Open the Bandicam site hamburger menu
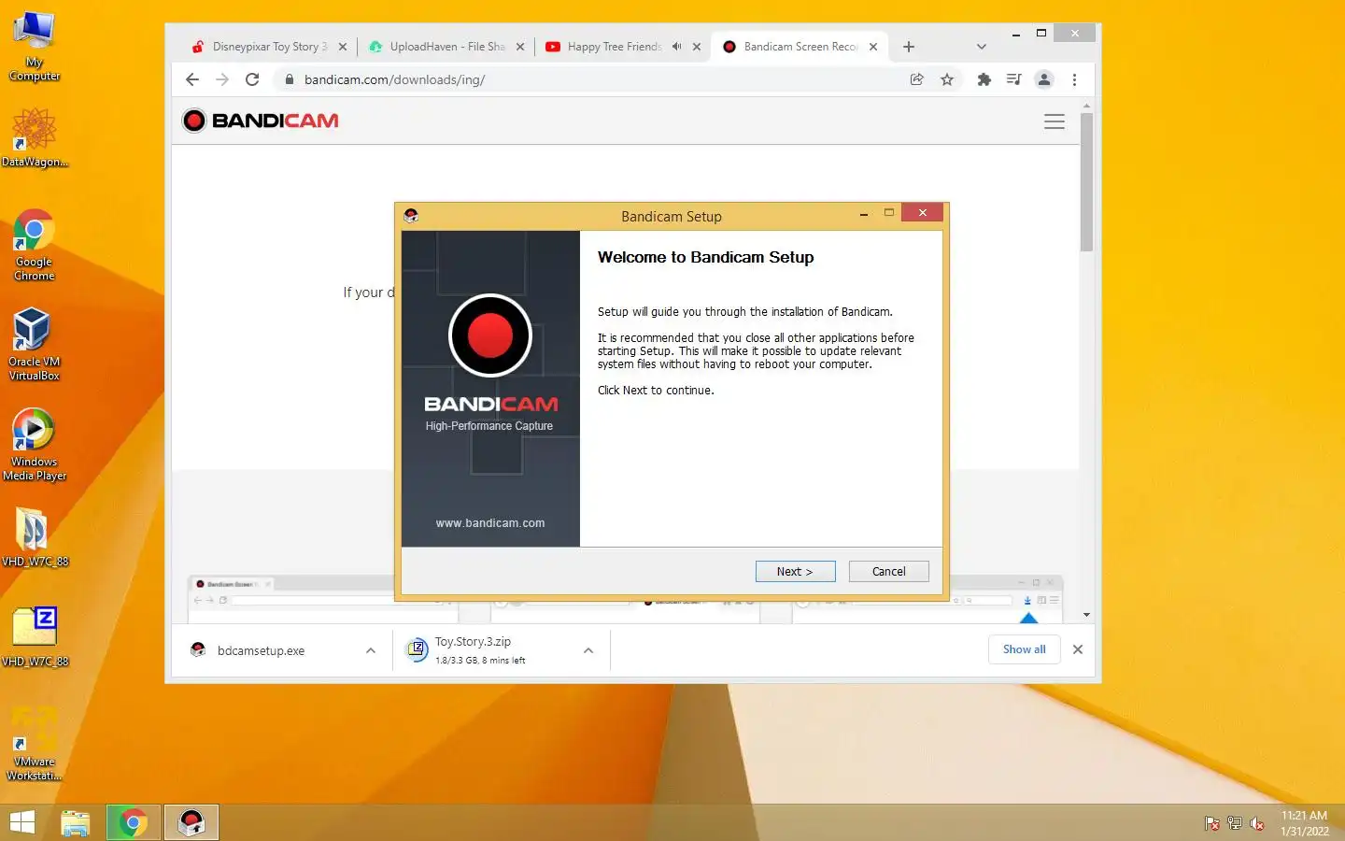This screenshot has height=841, width=1345. [x=1055, y=121]
